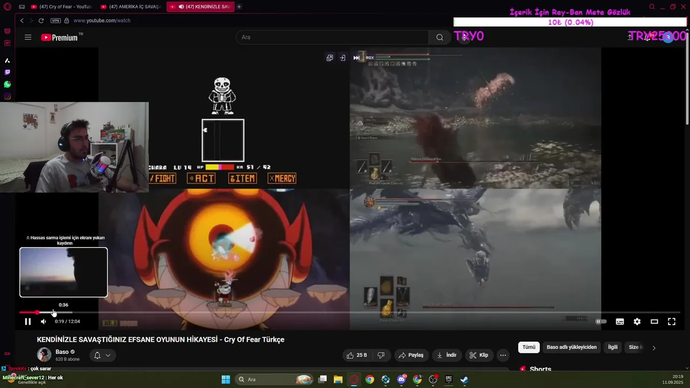Seek on the red video progress bar
This screenshot has width=690, height=388.
click(x=350, y=313)
